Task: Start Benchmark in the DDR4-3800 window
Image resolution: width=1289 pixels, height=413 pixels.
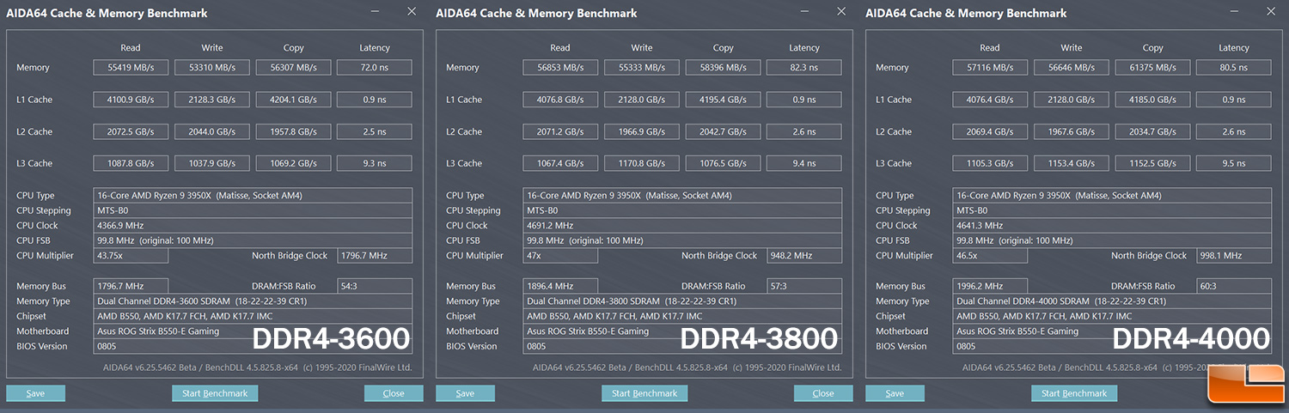Action: coord(644,393)
